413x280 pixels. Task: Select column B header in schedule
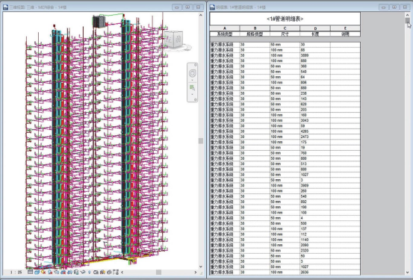click(x=255, y=28)
